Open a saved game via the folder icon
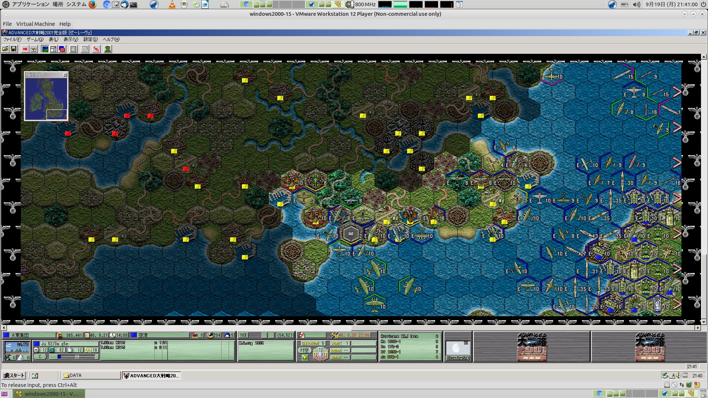This screenshot has width=708, height=398. [x=6, y=49]
